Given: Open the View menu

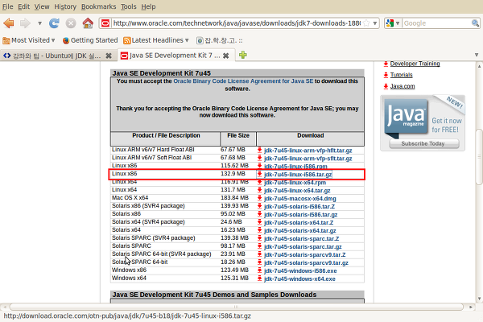Looking at the screenshot, I should 42,6.
